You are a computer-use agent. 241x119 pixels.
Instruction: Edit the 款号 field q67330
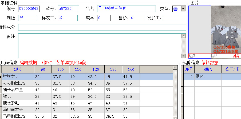68,9
